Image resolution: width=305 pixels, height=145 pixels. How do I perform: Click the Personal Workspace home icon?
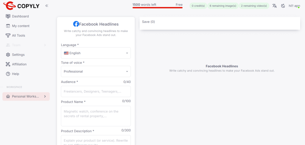8,96
